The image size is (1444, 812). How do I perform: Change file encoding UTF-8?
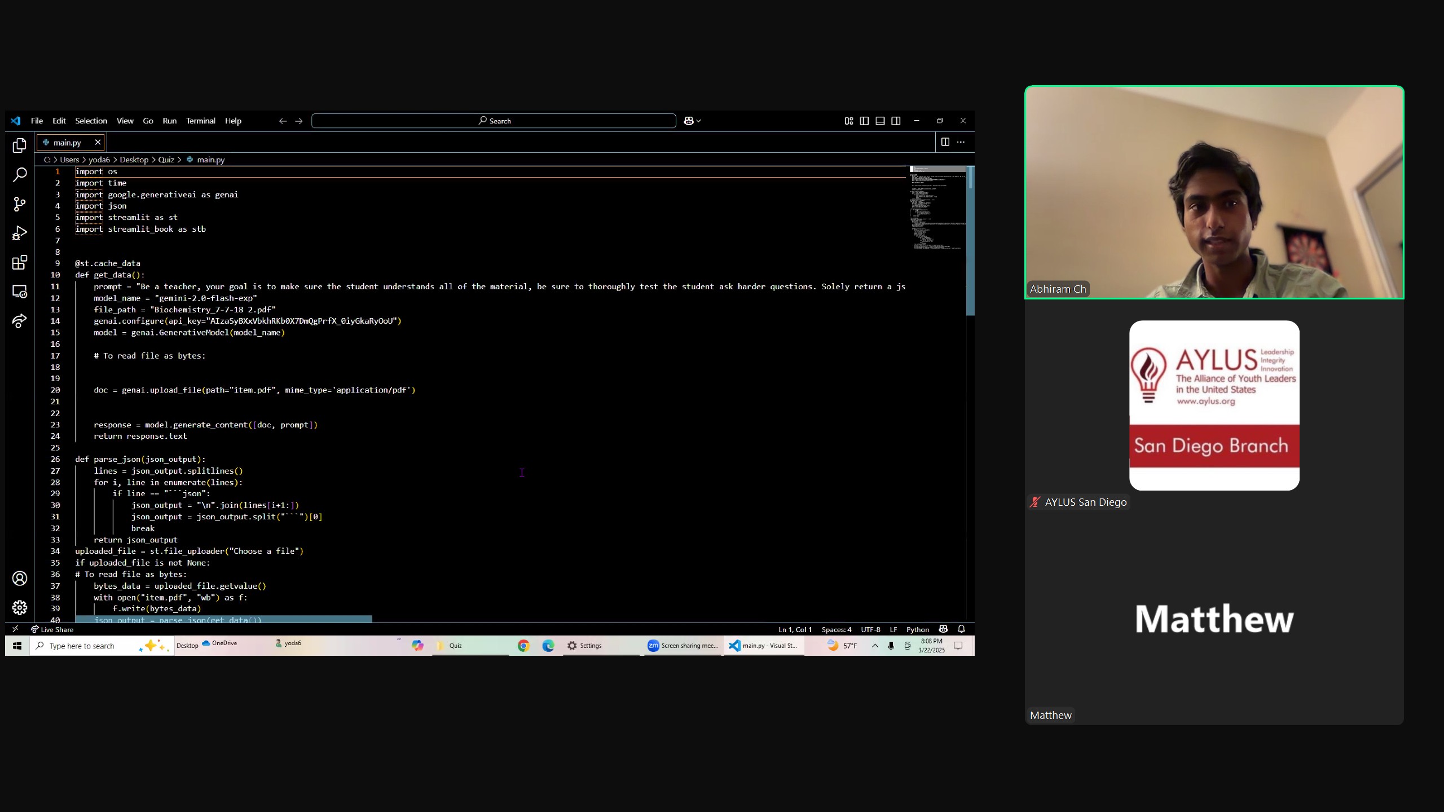click(x=870, y=629)
